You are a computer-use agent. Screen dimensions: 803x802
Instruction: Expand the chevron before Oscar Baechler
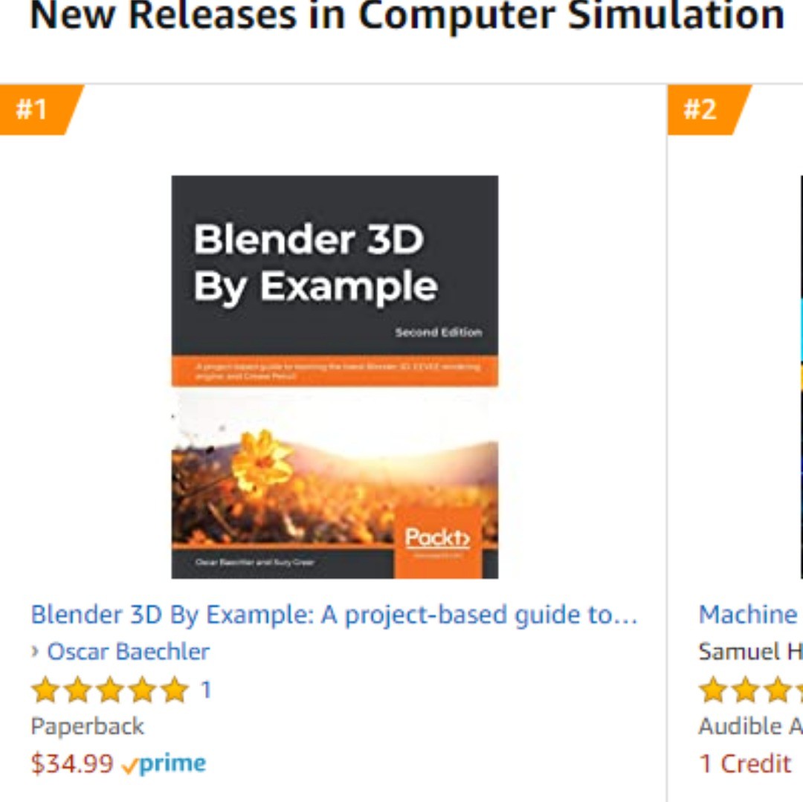coord(35,652)
